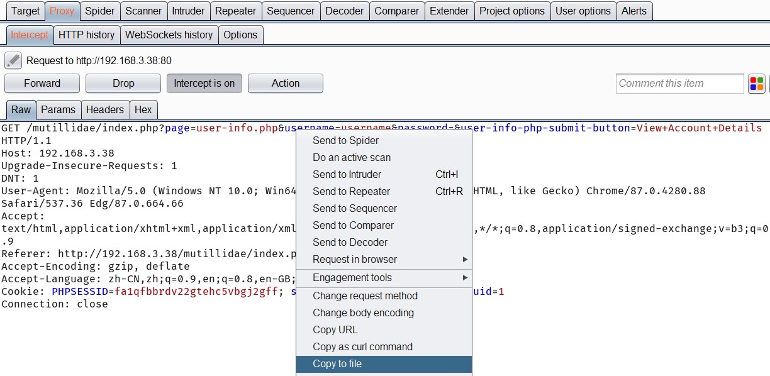
Task: Click the Connection: close line
Action: (x=55, y=304)
